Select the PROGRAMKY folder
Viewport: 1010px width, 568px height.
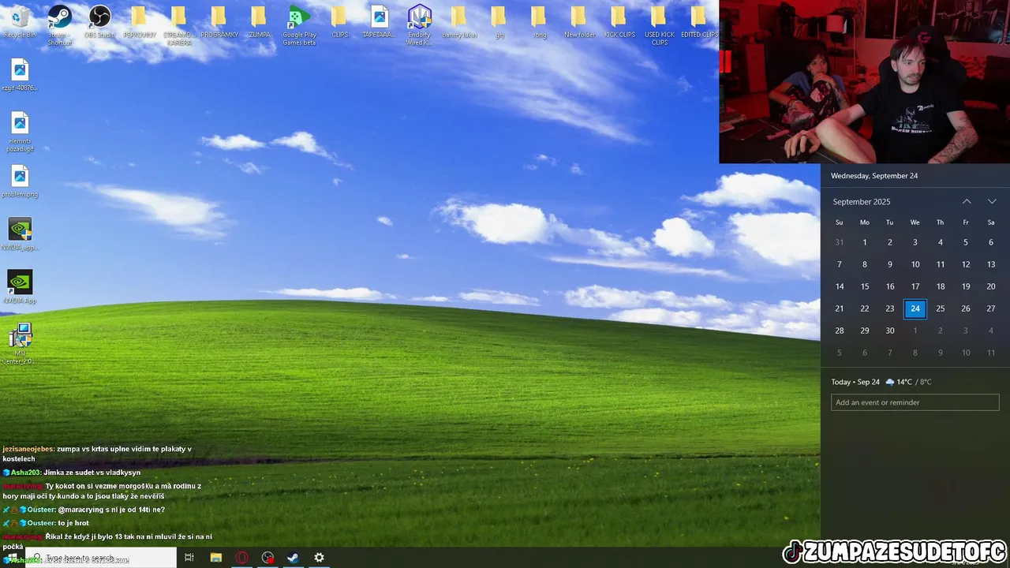coord(219,22)
